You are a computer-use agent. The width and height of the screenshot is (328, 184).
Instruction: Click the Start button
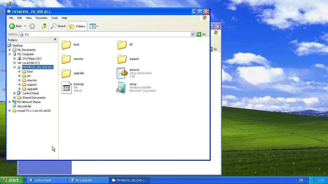coord(12,180)
